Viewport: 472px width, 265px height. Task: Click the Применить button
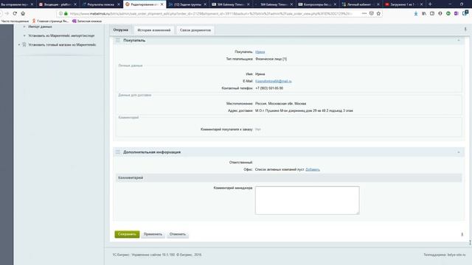click(153, 234)
